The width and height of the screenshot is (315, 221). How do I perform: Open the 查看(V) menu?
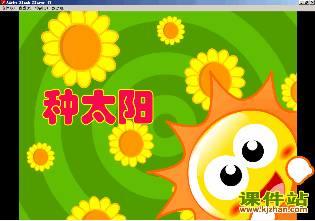click(25, 8)
